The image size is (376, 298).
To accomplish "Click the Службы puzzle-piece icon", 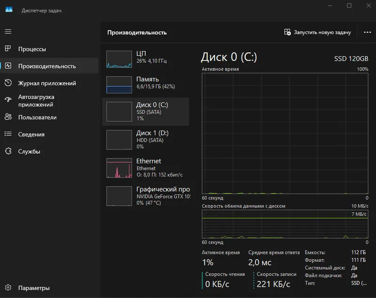I will pos(8,151).
